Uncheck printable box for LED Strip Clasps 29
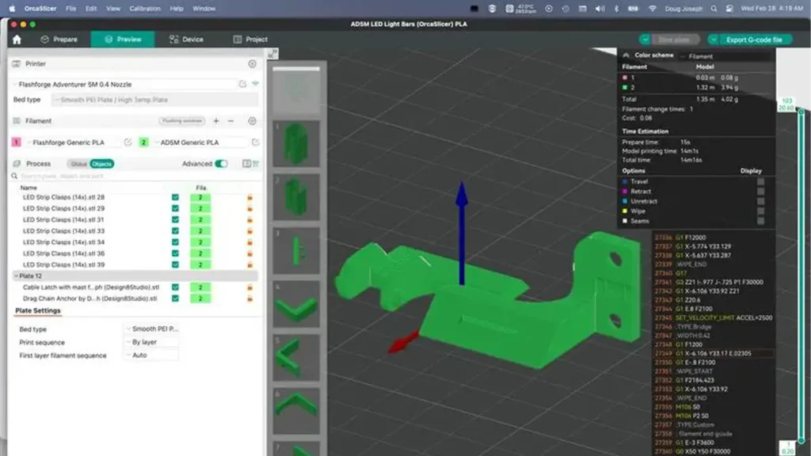This screenshot has height=456, width=811. tap(175, 209)
